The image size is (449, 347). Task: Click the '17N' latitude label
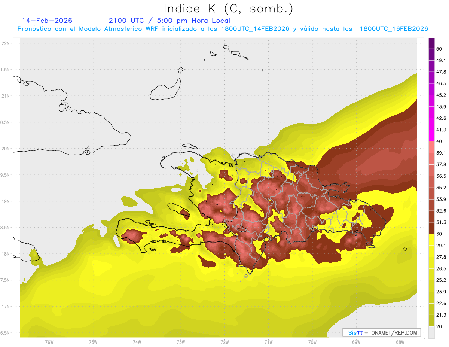6,307
